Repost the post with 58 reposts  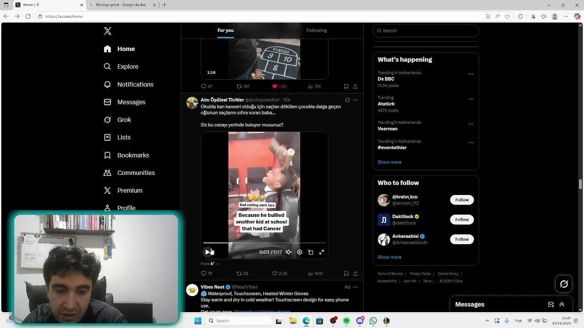pyautogui.click(x=242, y=273)
